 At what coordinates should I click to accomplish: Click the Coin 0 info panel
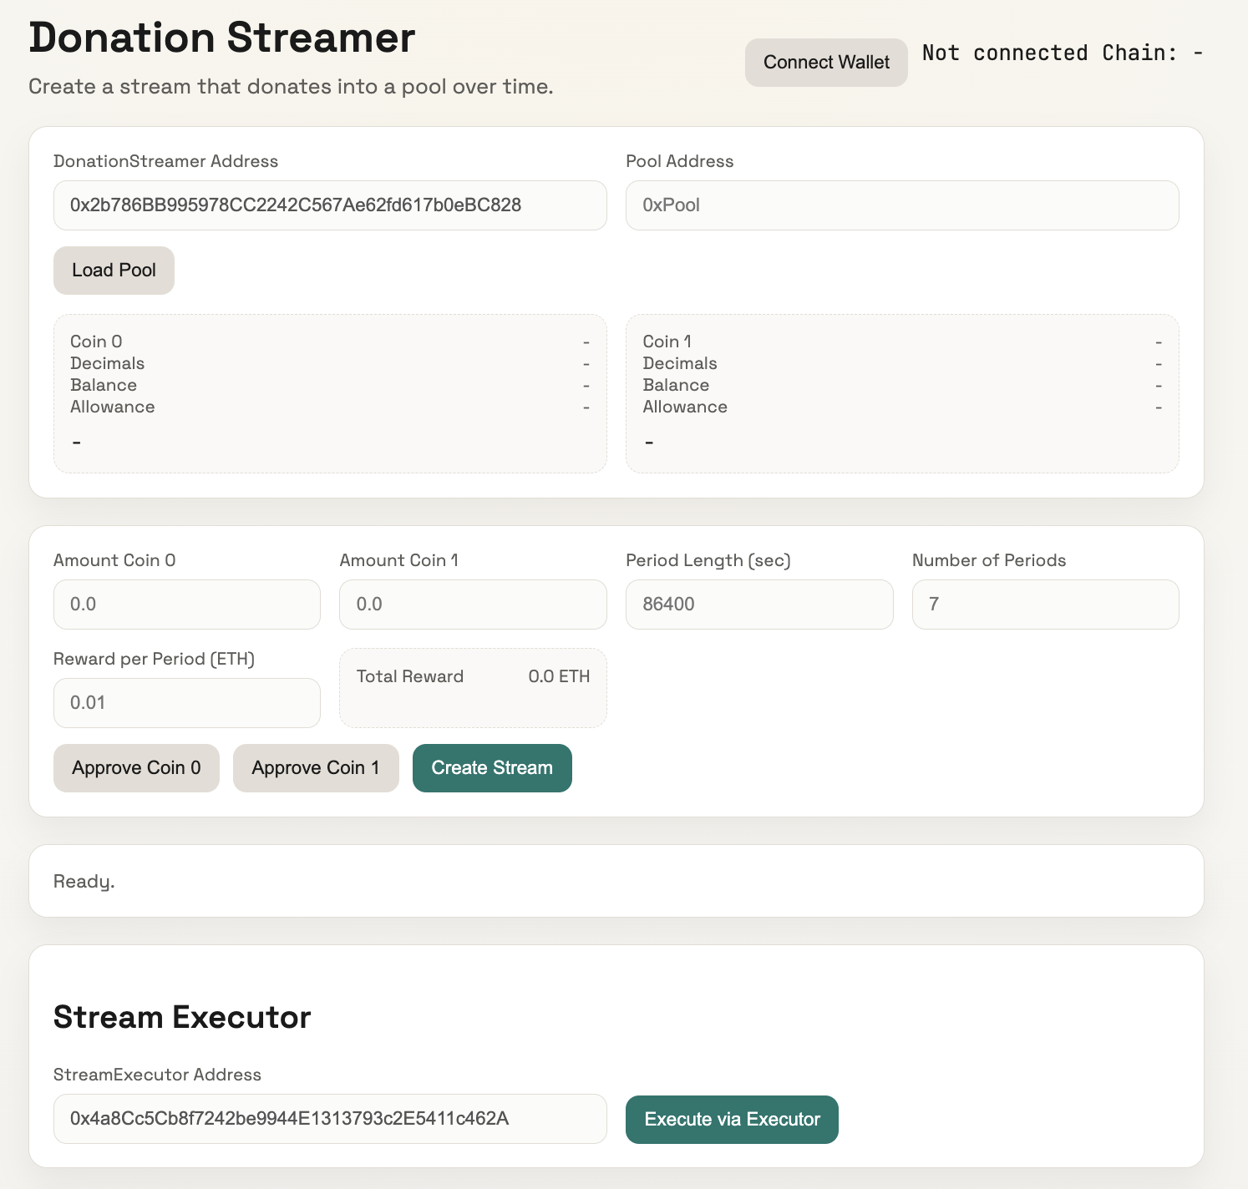point(329,393)
